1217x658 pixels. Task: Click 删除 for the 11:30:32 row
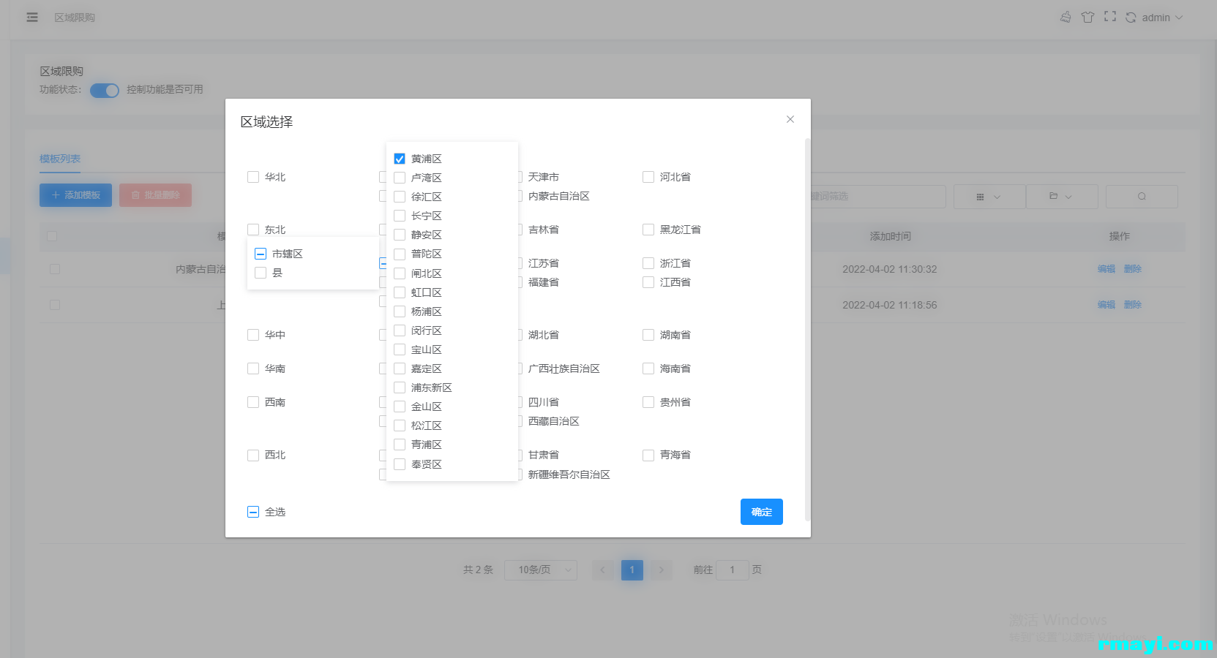click(x=1133, y=269)
